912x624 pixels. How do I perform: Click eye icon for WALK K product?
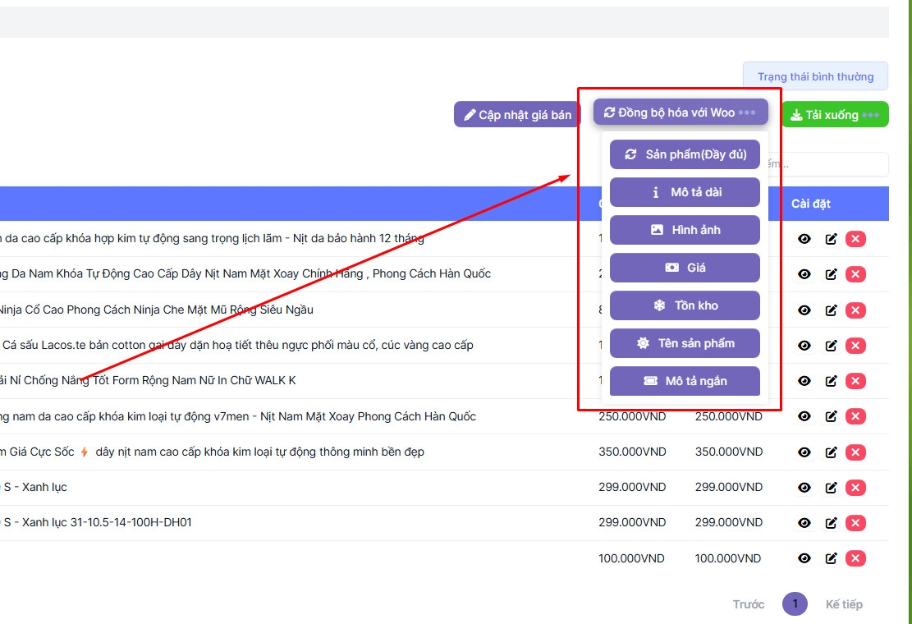click(x=804, y=381)
